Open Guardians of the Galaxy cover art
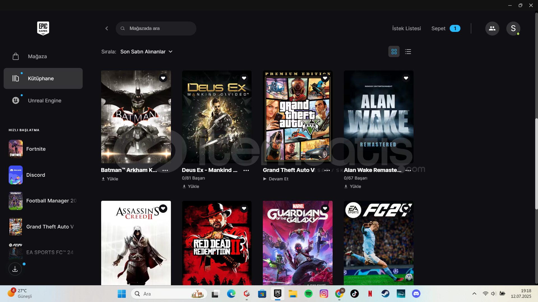 pyautogui.click(x=298, y=243)
